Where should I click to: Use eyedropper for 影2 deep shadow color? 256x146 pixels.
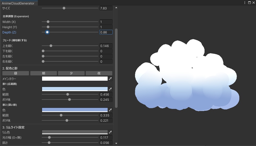point(110,110)
